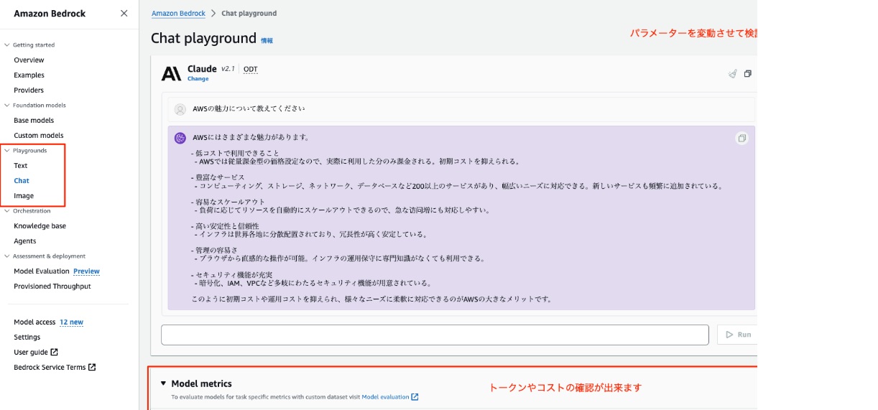Click Model evaluation external link icon
Screen dimensions: 878x410
tap(415, 396)
